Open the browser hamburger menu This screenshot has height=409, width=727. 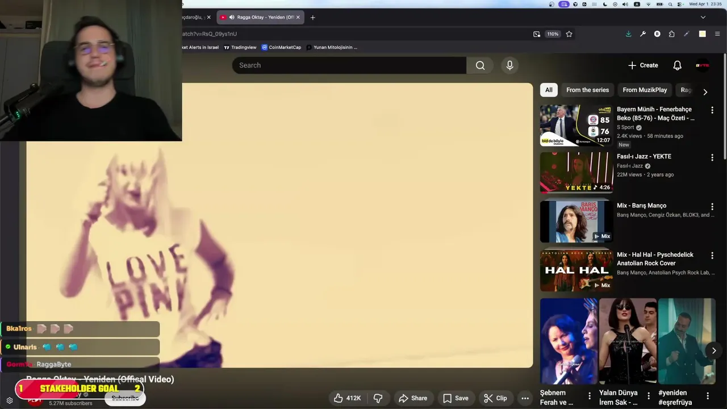pos(717,34)
